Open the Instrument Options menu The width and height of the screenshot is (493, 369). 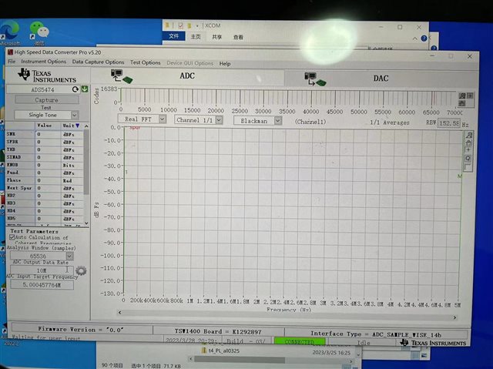43,62
